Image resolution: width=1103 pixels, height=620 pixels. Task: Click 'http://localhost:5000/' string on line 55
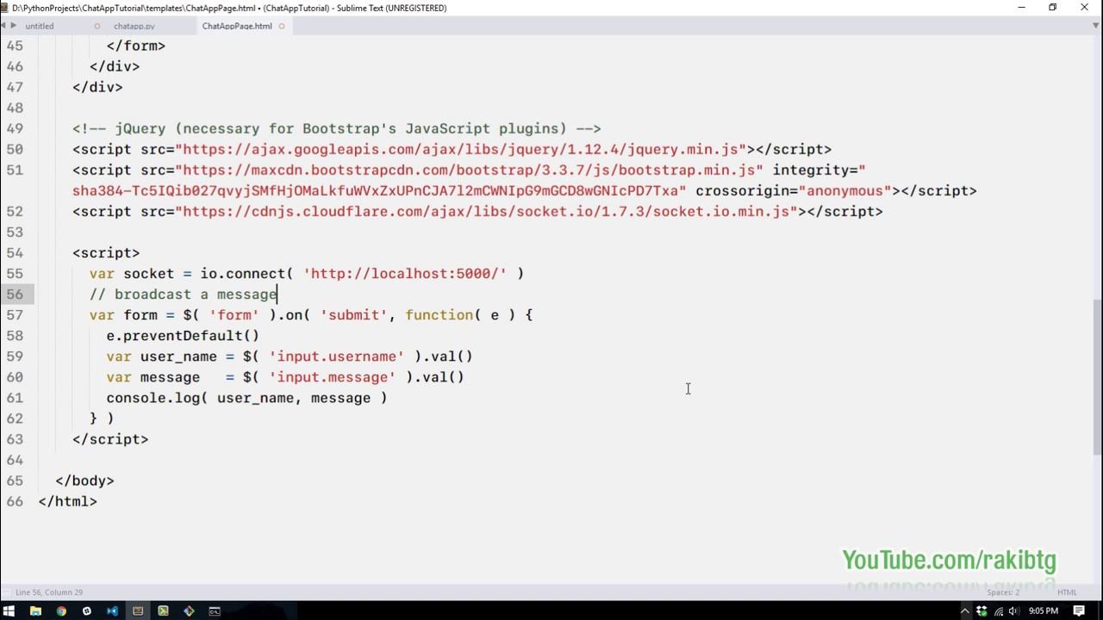(x=405, y=274)
